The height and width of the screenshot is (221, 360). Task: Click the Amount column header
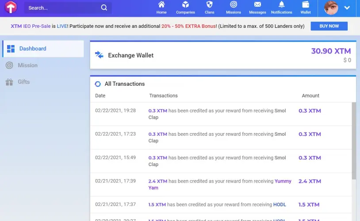click(x=310, y=96)
